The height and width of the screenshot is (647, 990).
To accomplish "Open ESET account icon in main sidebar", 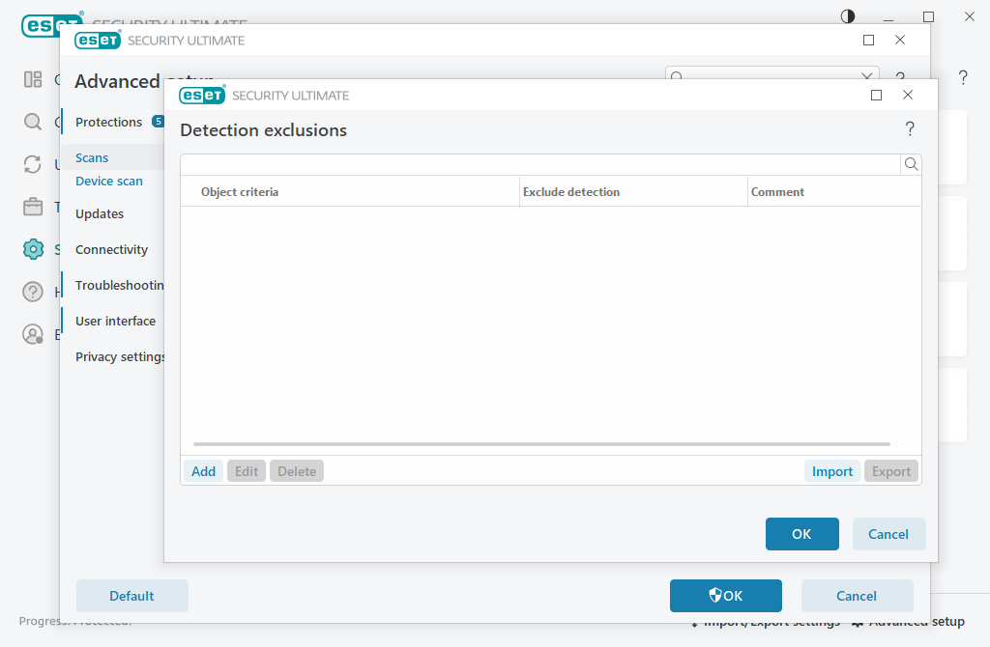I will (33, 334).
